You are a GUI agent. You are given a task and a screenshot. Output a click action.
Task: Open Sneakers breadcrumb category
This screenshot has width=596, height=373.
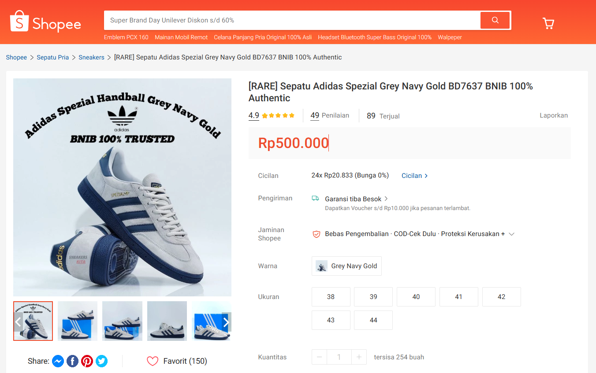pyautogui.click(x=91, y=57)
